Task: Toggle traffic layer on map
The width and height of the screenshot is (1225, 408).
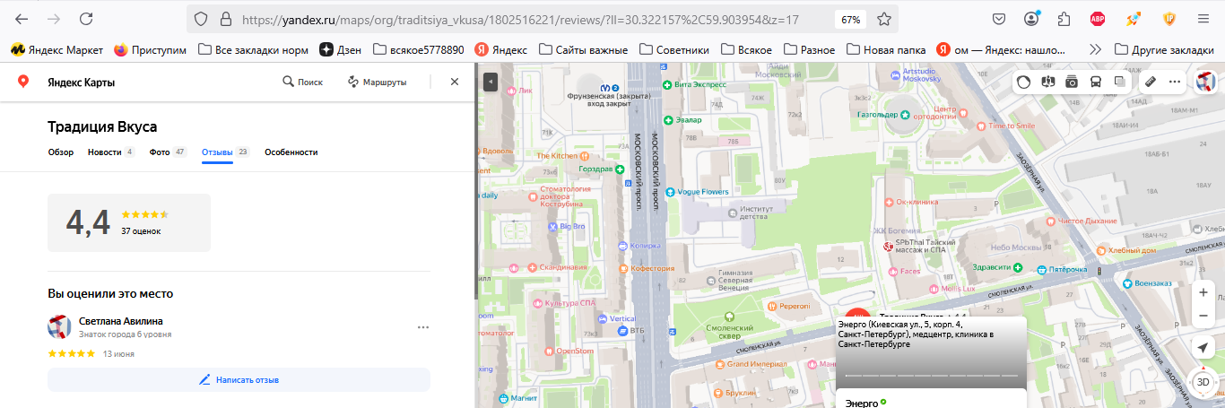Action: (x=1024, y=82)
